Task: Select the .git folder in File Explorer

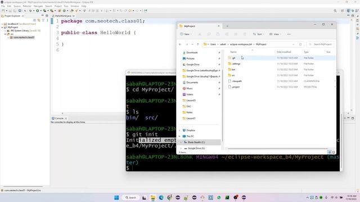Action: pos(233,58)
